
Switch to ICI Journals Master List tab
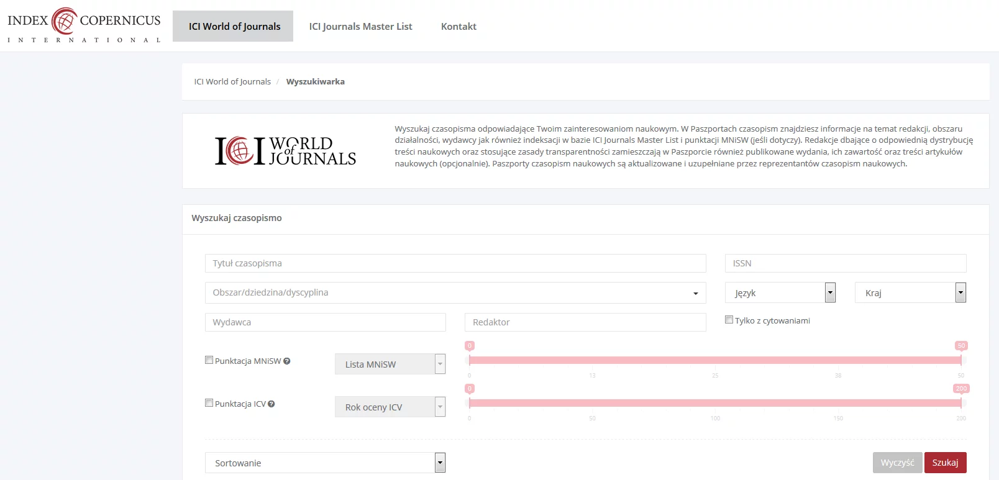click(361, 26)
